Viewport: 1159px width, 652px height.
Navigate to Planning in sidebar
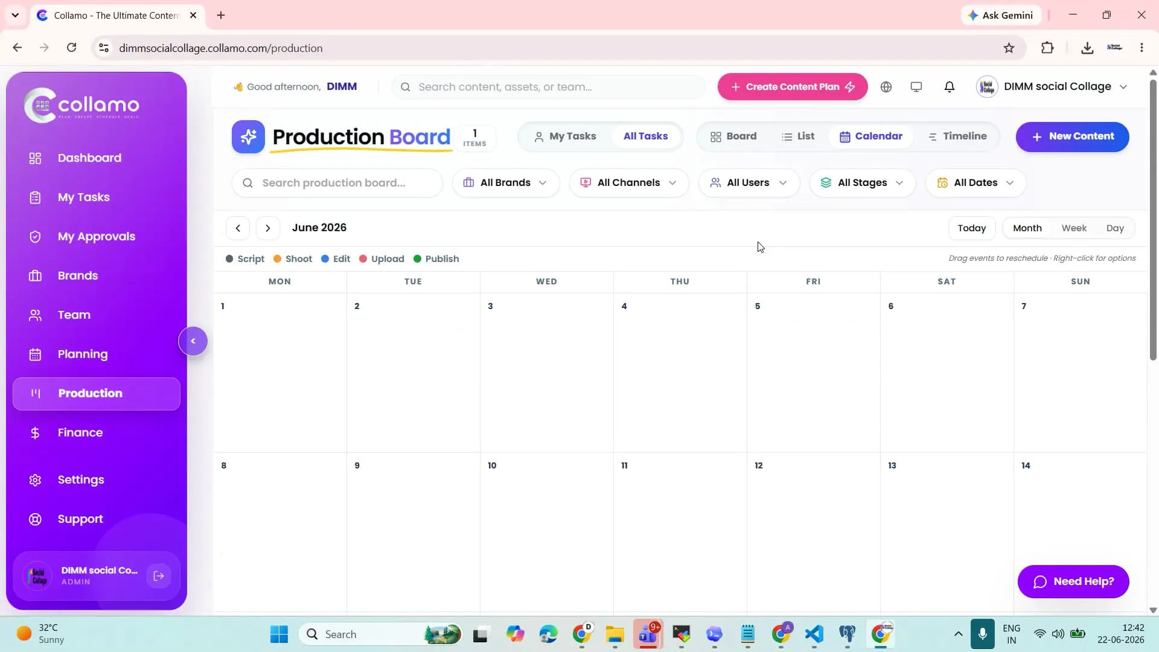tap(97, 354)
